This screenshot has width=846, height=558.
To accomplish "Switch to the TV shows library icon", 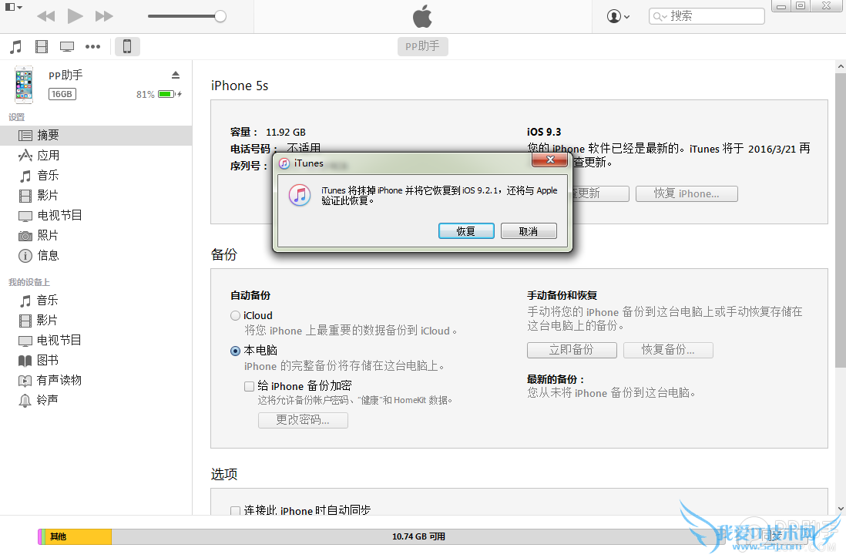I will tap(67, 47).
